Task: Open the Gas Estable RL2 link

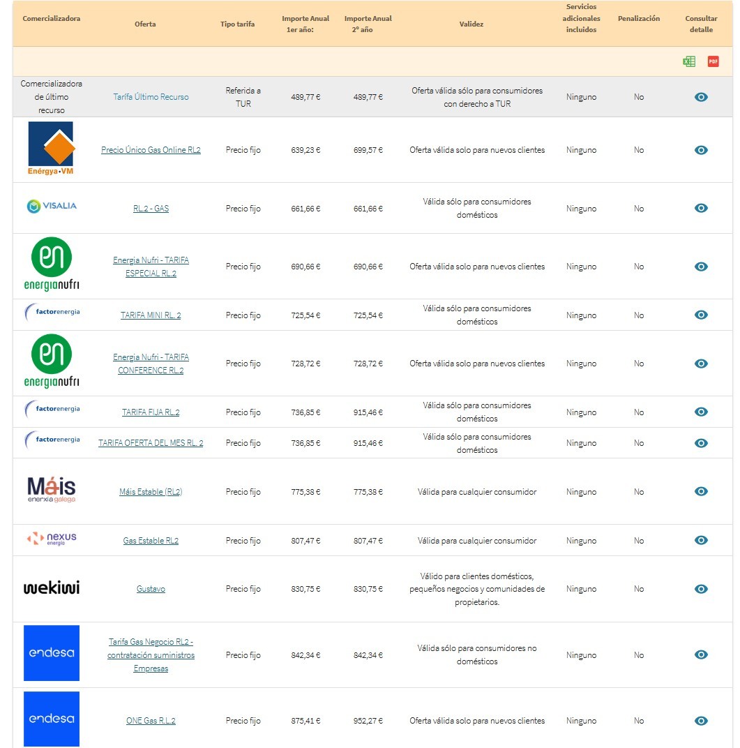Action: coord(151,541)
